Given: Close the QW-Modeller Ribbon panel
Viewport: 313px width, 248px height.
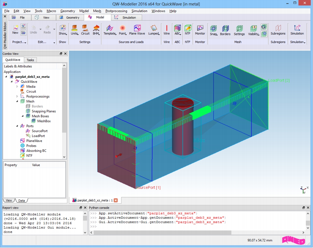Looking at the screenshot, I should [5, 16].
